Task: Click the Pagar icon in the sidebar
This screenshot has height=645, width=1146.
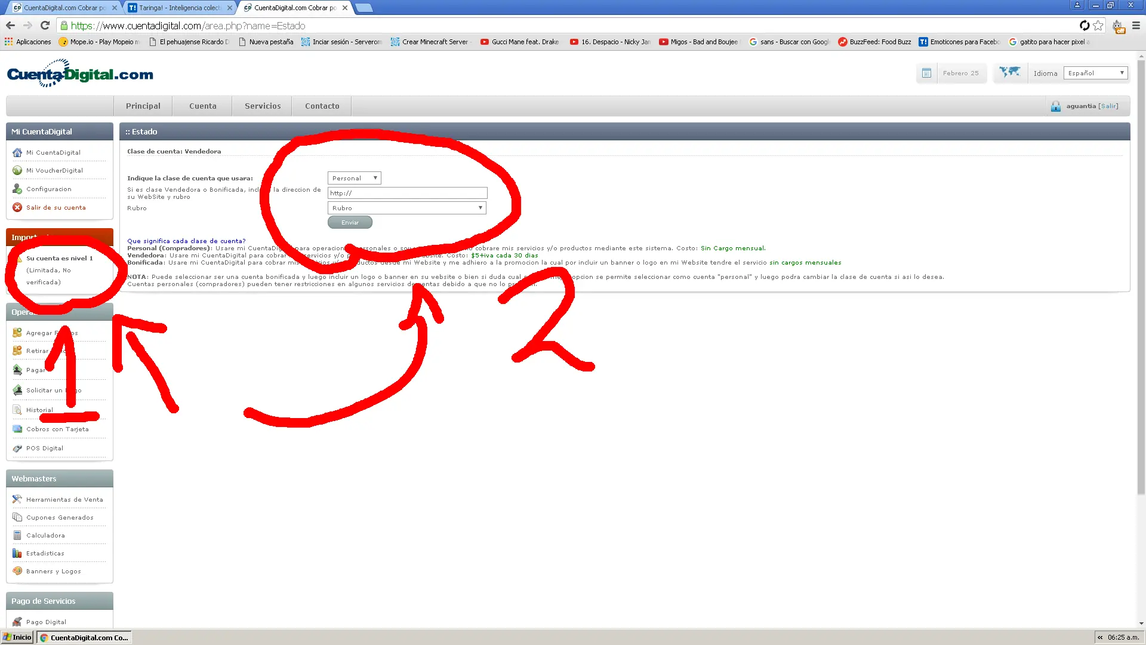Action: point(17,370)
